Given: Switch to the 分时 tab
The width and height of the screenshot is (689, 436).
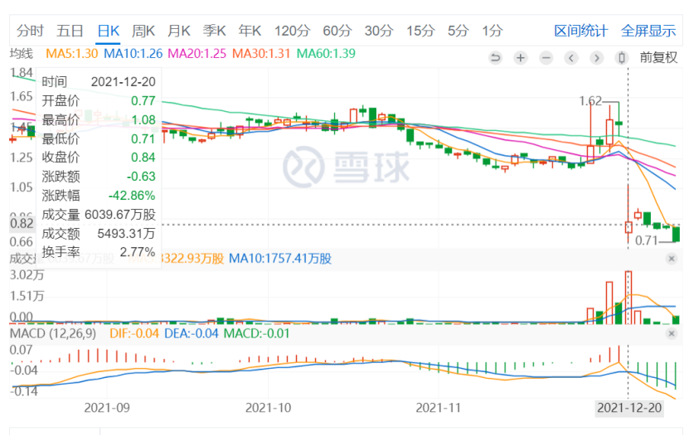Looking at the screenshot, I should pyautogui.click(x=30, y=31).
